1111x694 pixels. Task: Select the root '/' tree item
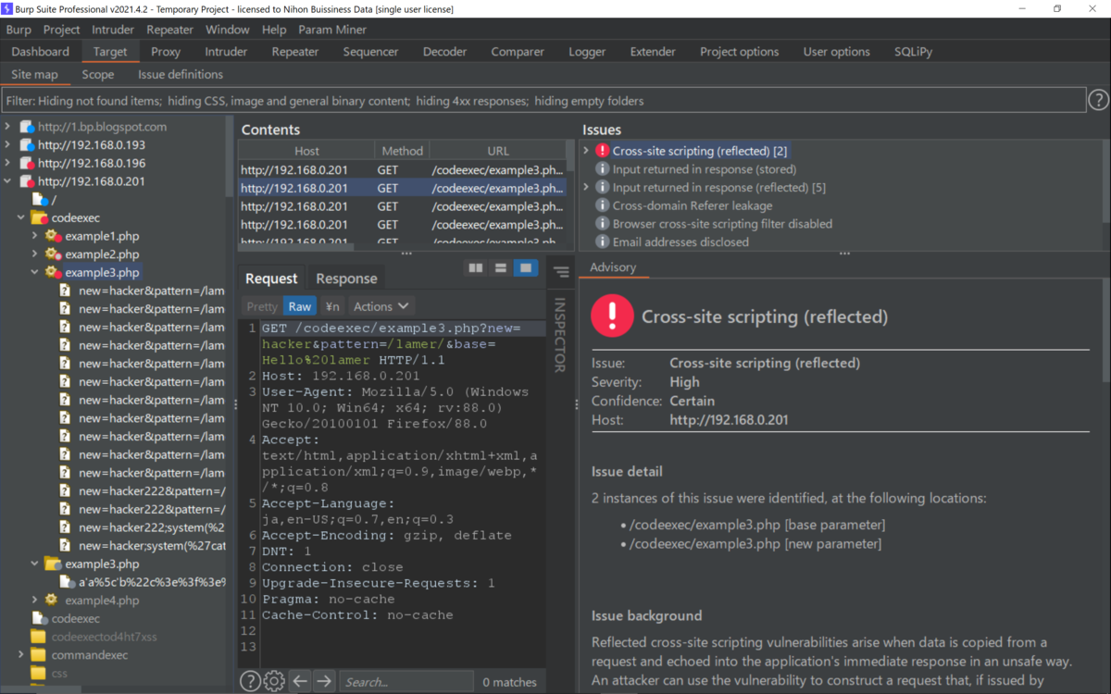(54, 200)
